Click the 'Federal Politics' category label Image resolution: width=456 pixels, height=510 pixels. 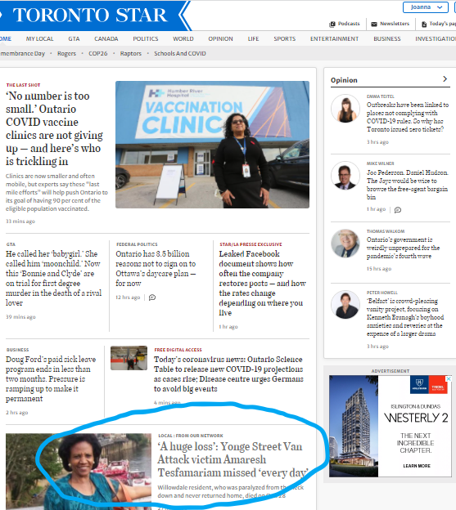pyautogui.click(x=137, y=244)
